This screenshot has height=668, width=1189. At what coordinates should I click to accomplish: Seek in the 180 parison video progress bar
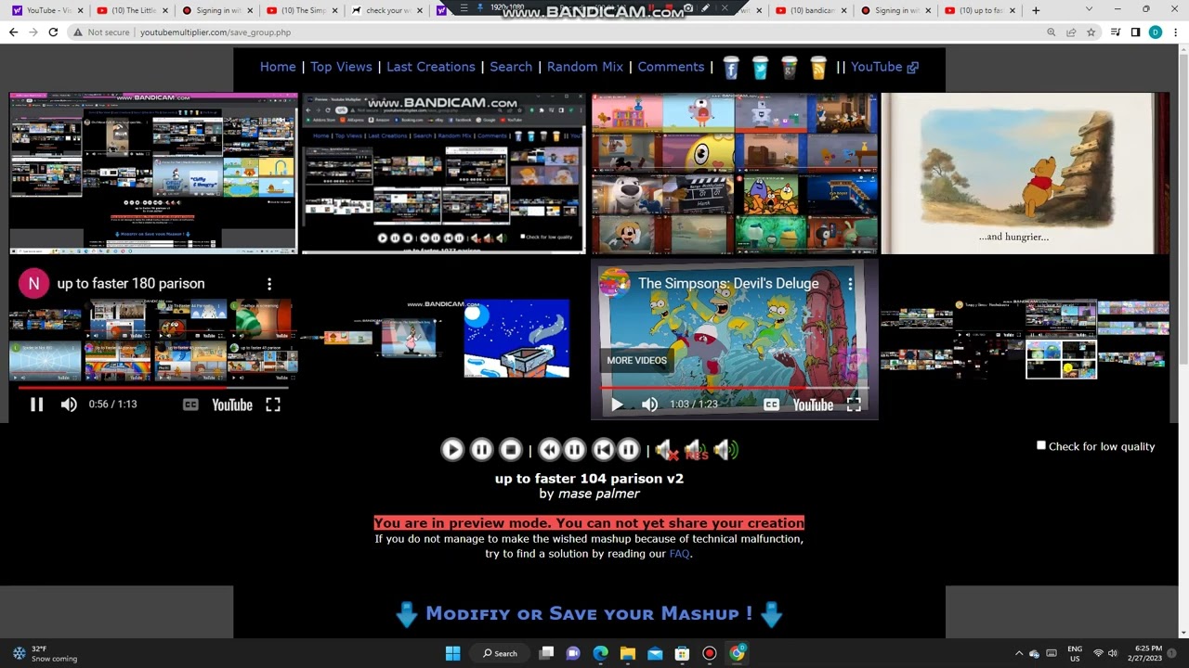coord(153,387)
